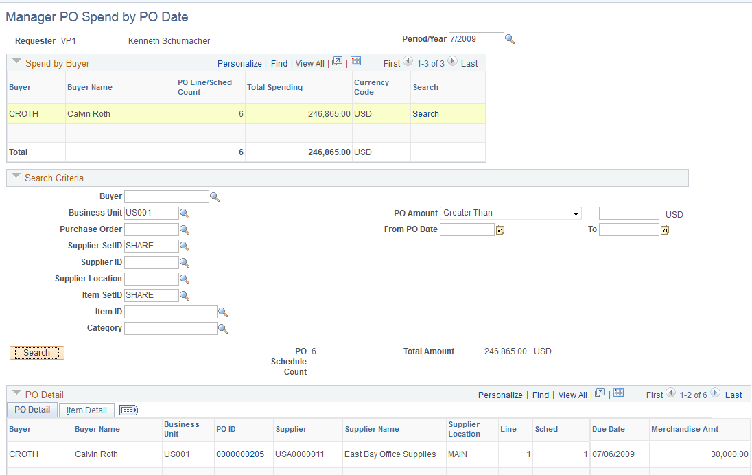This screenshot has width=752, height=475.
Task: Collapse the PO Detail section
Action: (16, 395)
